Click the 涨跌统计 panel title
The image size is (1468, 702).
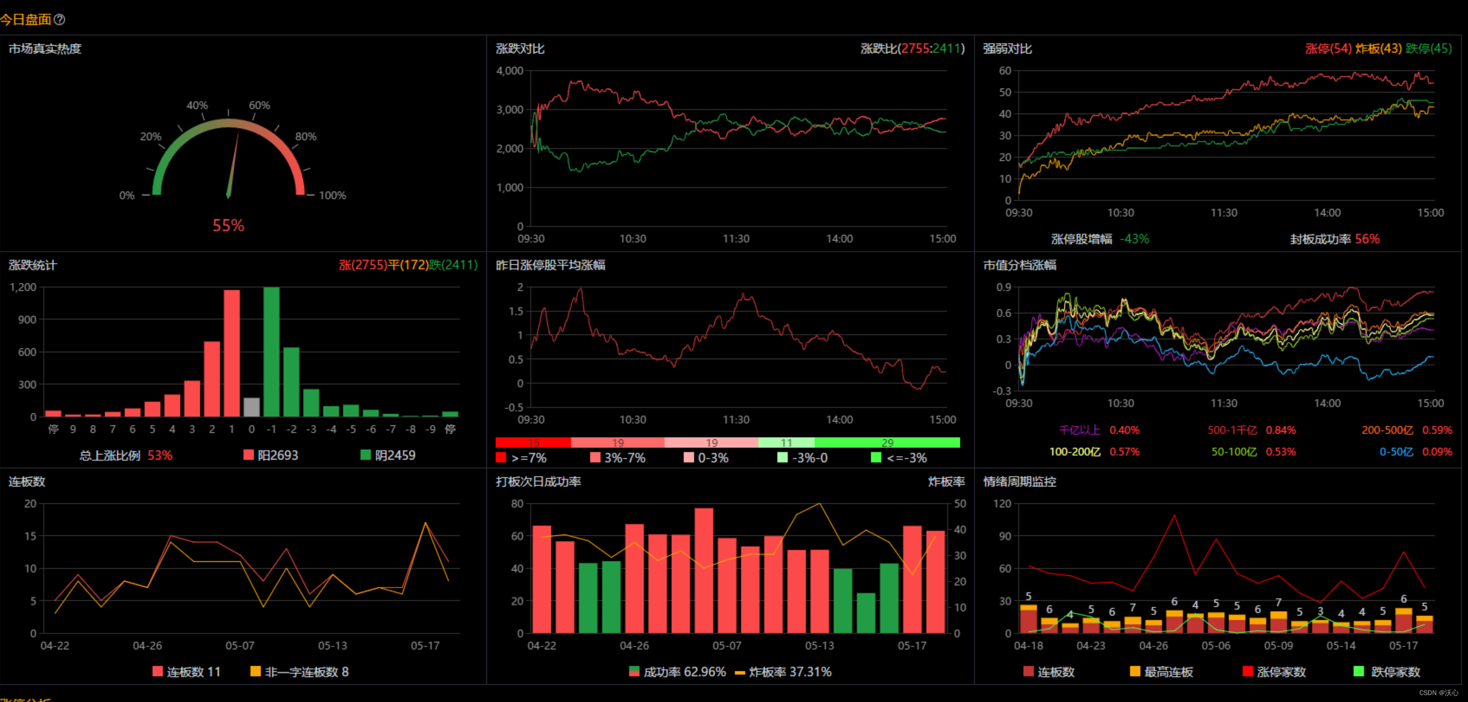click(x=32, y=265)
